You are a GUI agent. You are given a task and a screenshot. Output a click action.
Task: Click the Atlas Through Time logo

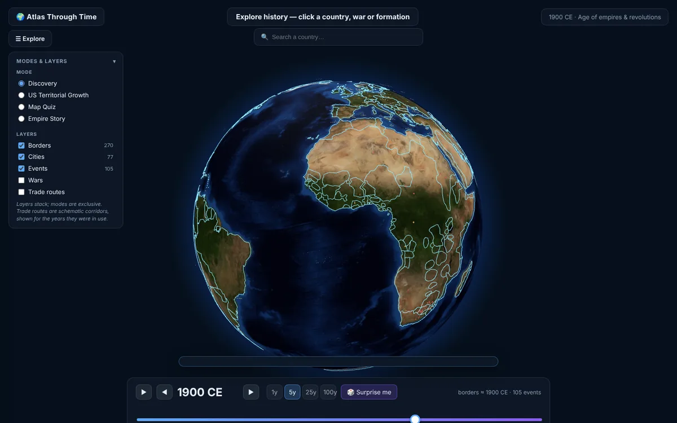pyautogui.click(x=56, y=17)
